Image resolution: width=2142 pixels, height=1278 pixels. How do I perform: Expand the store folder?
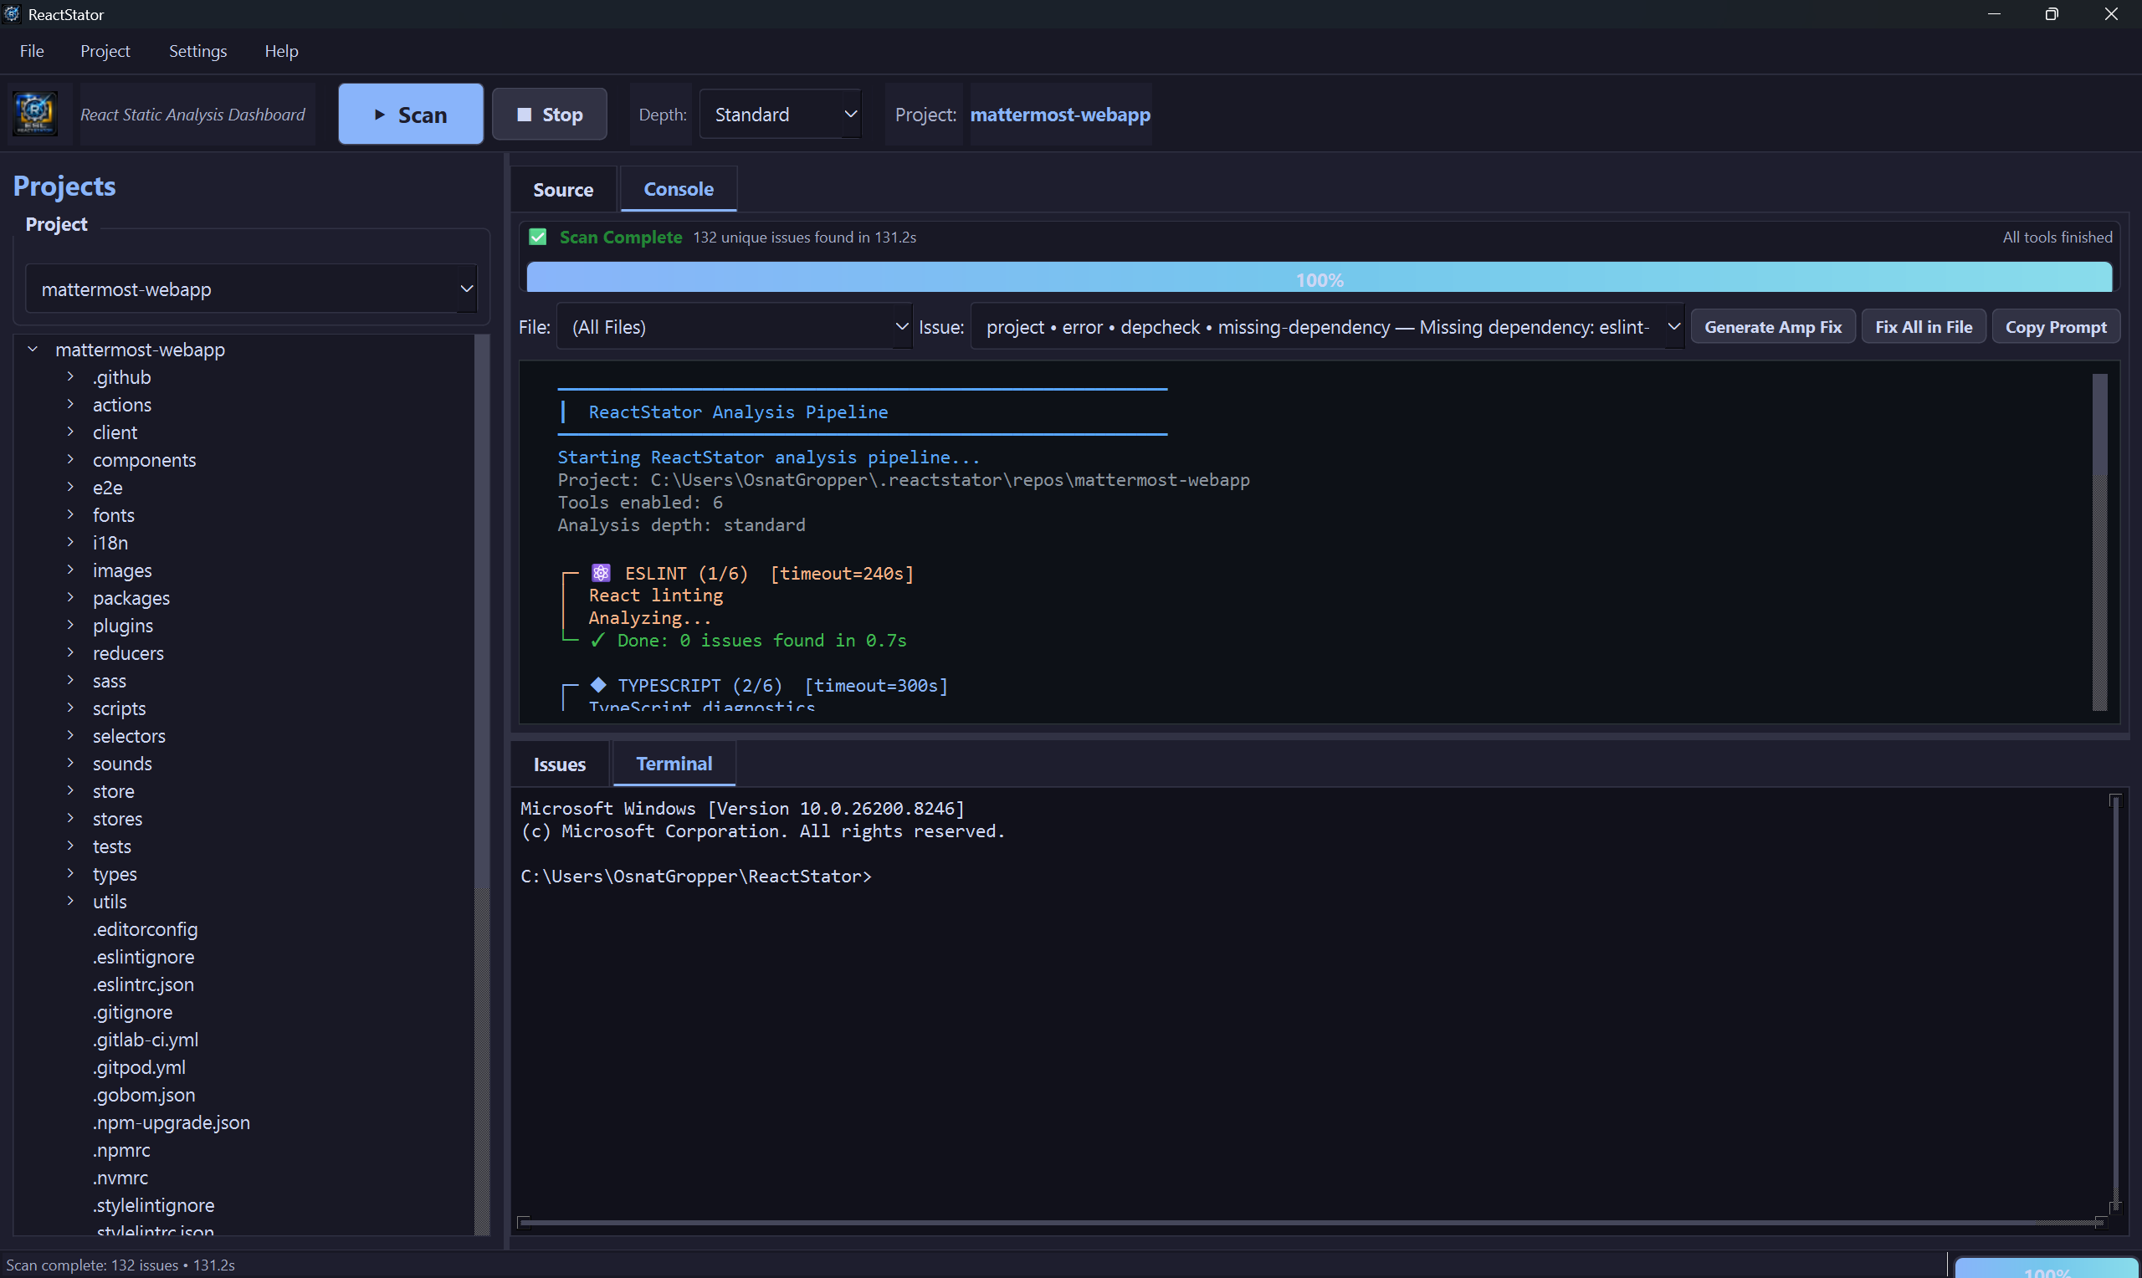coord(70,790)
